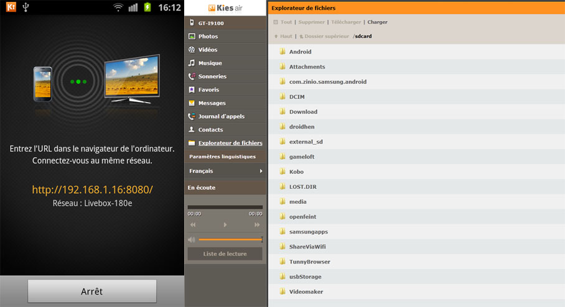Click the Favoris star icon
Viewport: 565px width, 307px height.
tap(192, 89)
